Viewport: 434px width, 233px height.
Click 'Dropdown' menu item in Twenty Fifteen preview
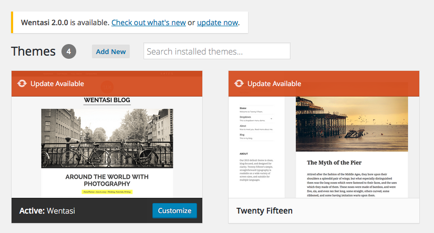tap(245, 117)
